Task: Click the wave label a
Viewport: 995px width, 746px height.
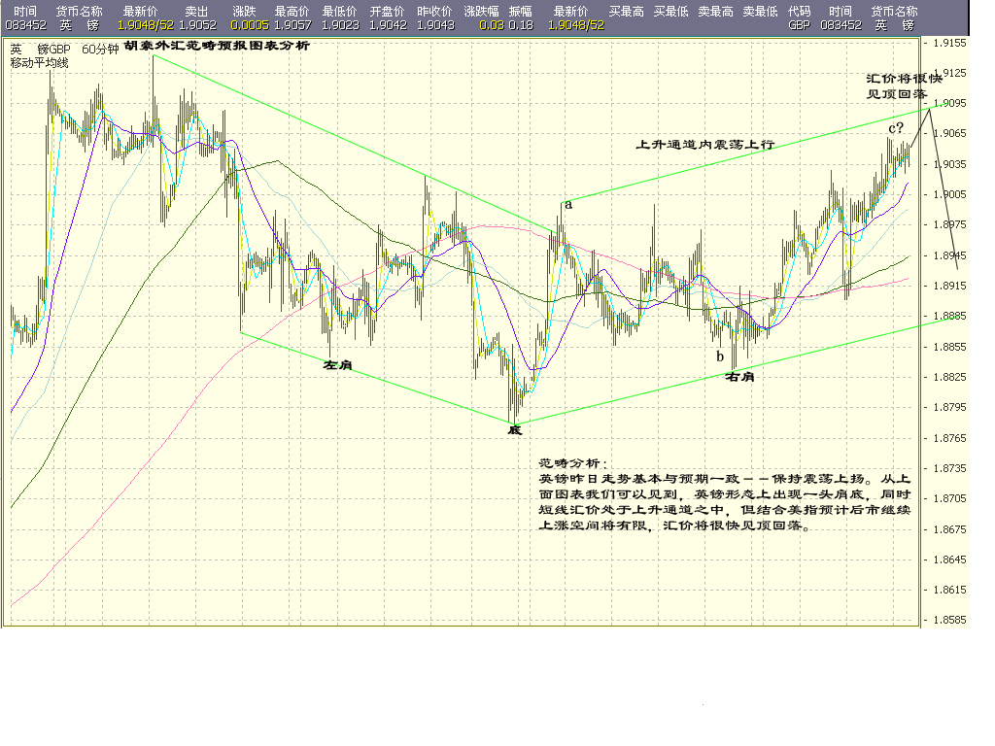Action: (x=568, y=204)
